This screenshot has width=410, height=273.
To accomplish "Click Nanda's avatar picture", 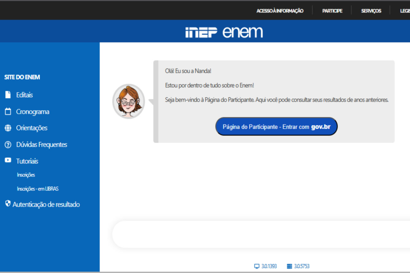I will click(129, 101).
